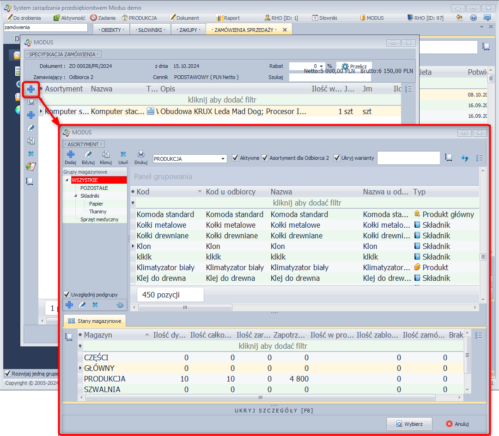
Task: Disable the Uwzględnij podgrupy checkbox
Action: coord(67,295)
